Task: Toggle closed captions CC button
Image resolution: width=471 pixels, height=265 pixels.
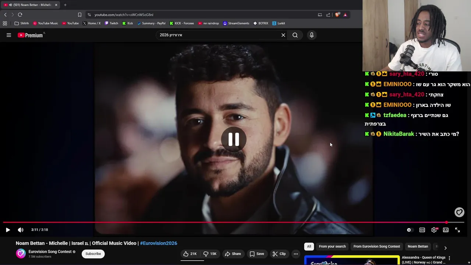Action: (422, 230)
